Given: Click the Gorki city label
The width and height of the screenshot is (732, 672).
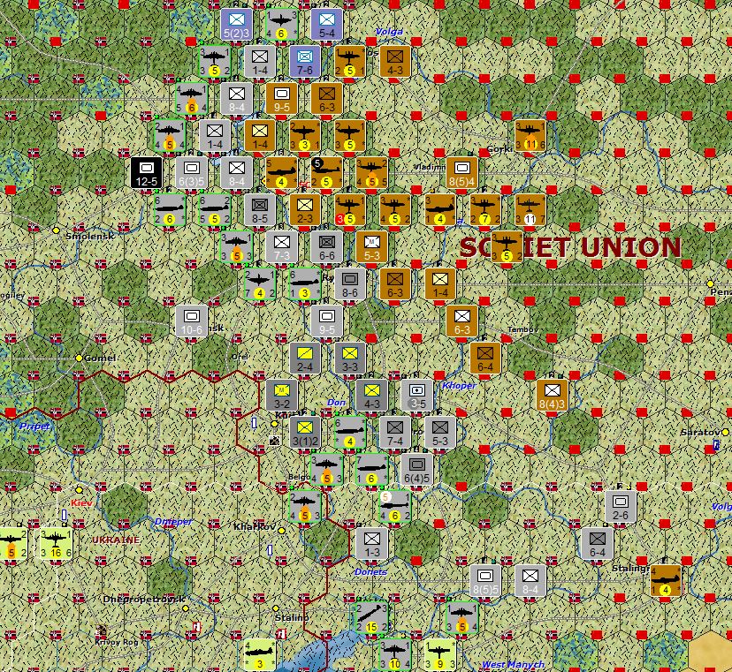Looking at the screenshot, I should 500,148.
